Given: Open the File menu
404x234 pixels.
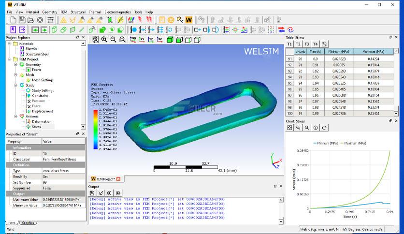Looking at the screenshot, I should (10, 12).
